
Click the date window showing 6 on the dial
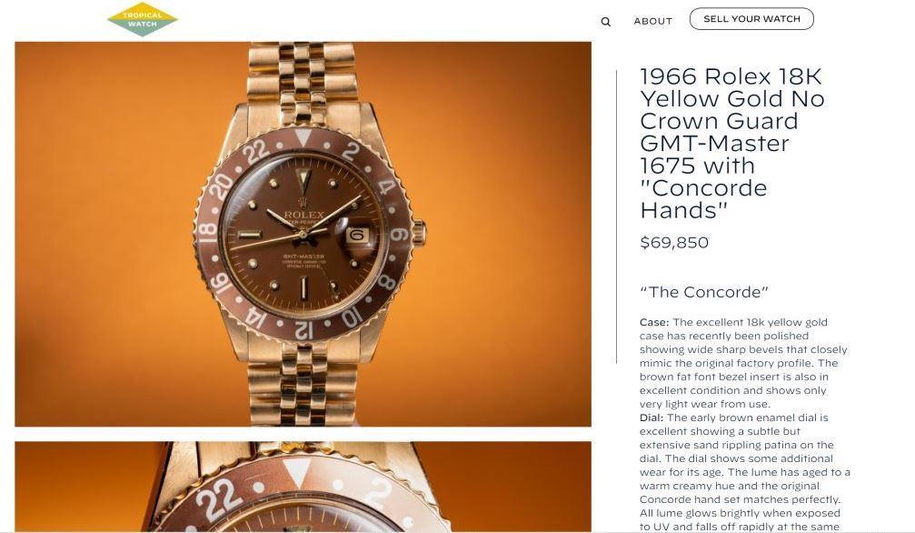tap(357, 236)
